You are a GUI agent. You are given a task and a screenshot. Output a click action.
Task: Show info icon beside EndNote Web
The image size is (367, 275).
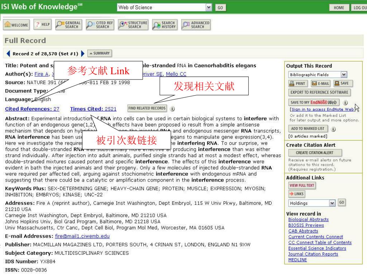345,102
